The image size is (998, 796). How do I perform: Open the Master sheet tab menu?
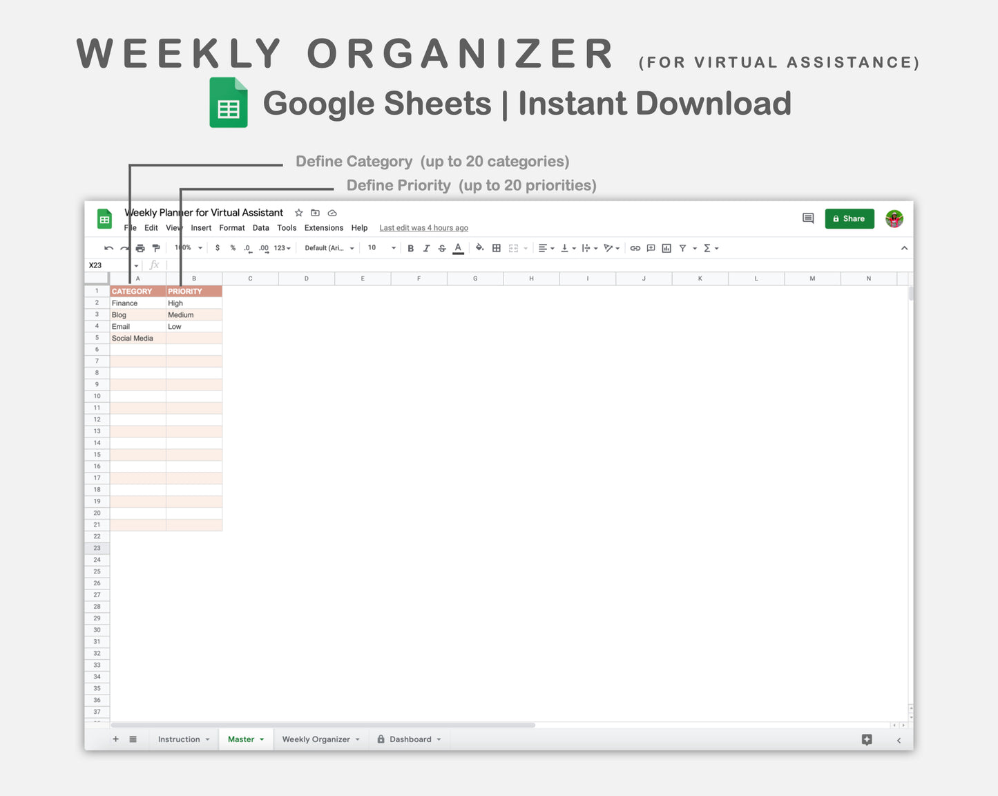point(261,739)
